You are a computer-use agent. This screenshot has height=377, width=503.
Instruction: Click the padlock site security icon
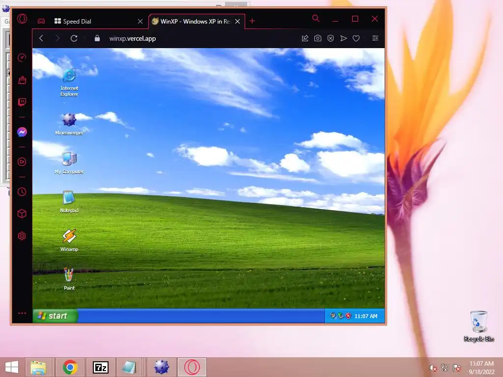coord(97,38)
